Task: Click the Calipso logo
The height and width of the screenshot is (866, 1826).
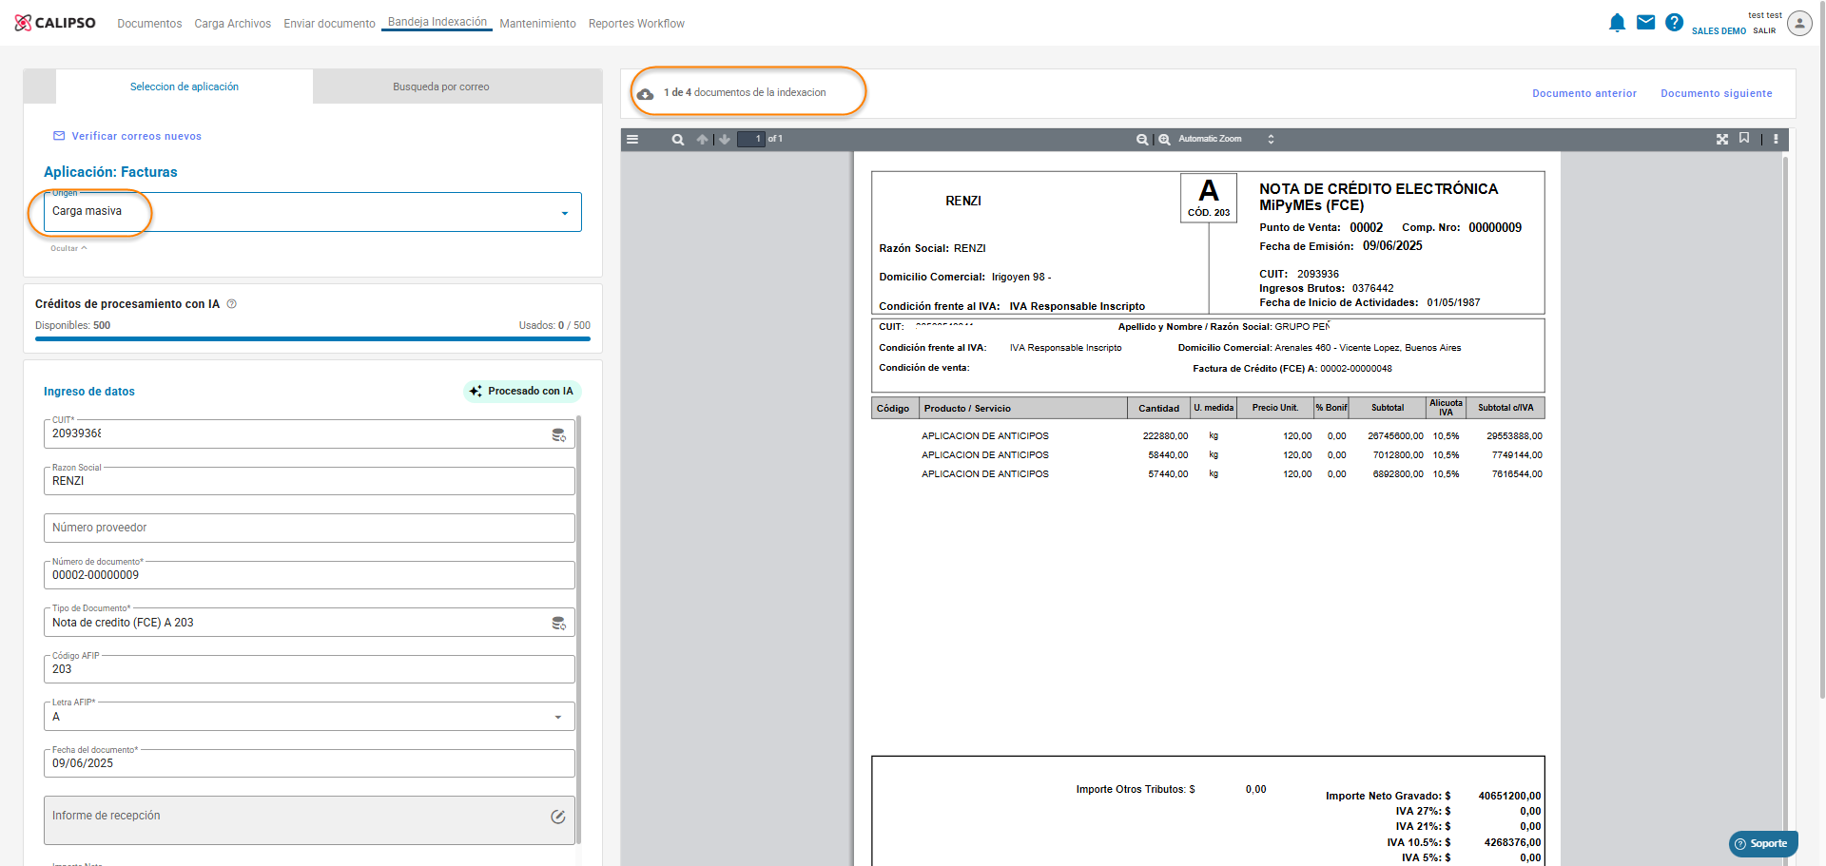Action: (x=55, y=23)
